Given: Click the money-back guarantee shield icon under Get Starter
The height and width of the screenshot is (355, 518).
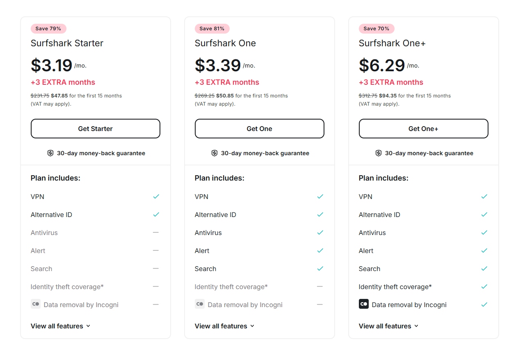Looking at the screenshot, I should [50, 153].
